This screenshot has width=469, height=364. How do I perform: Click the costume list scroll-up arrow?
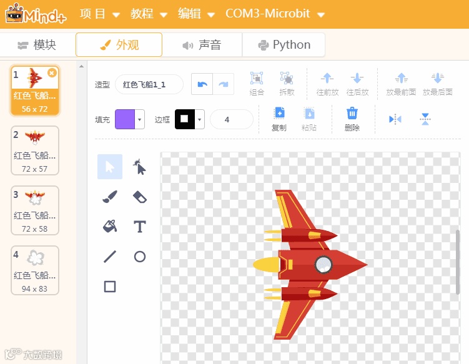pos(81,66)
